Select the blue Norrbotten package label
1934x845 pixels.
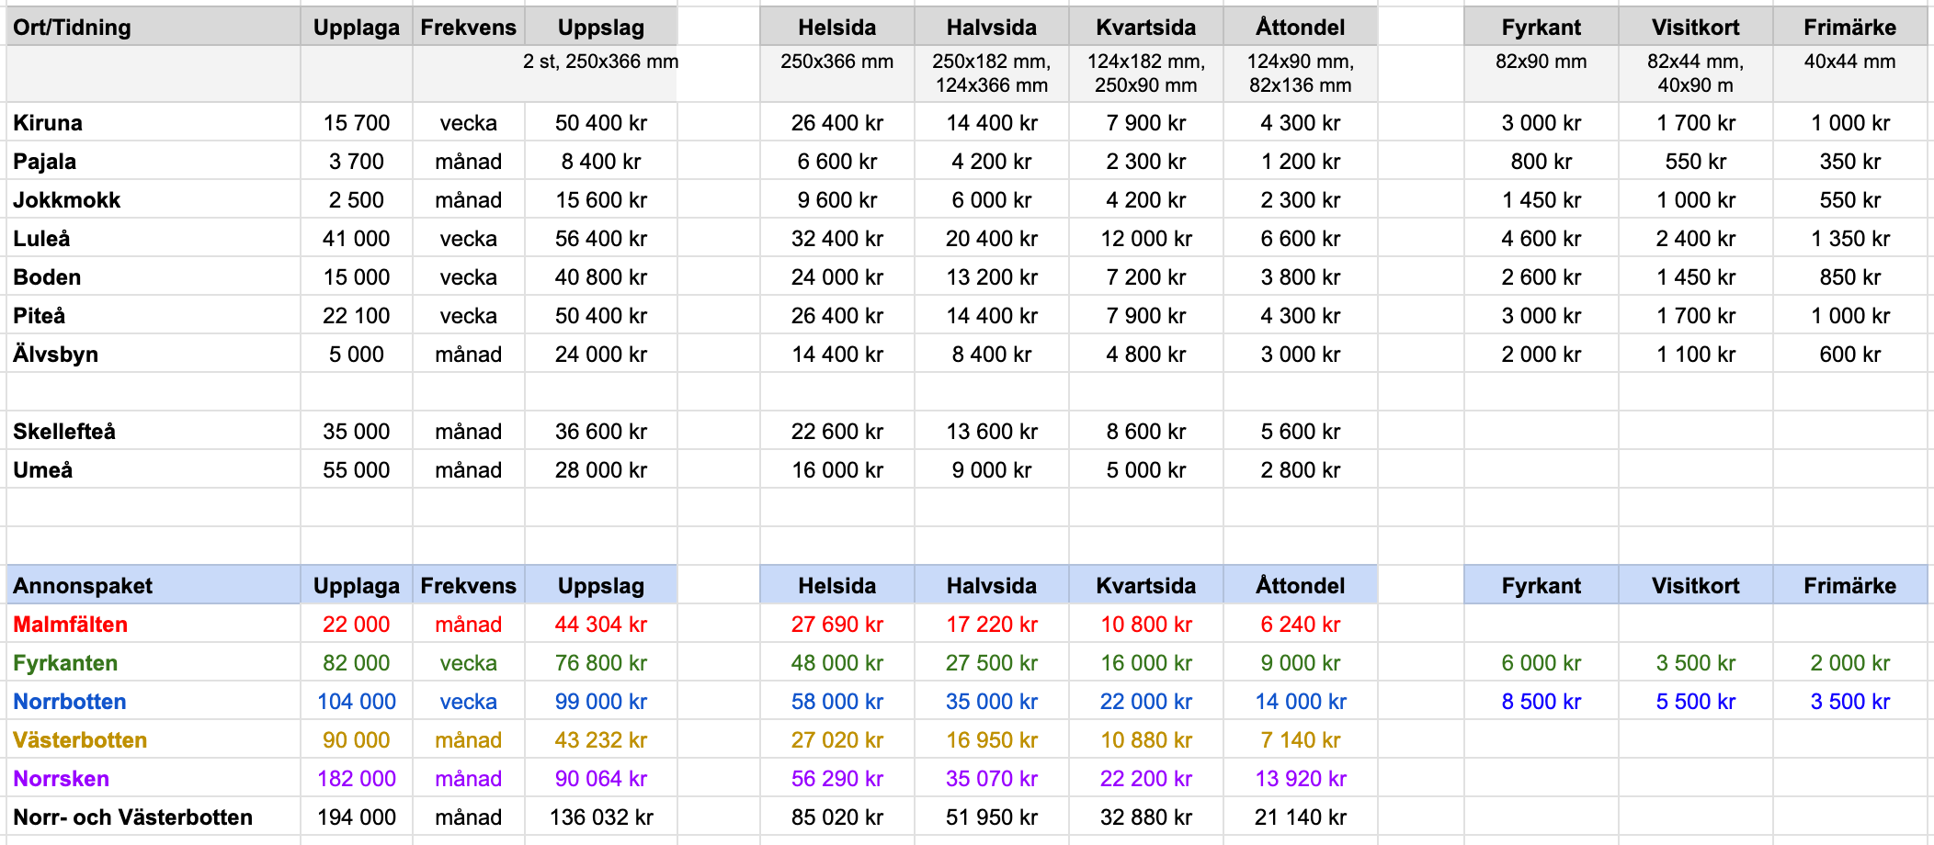tap(70, 702)
